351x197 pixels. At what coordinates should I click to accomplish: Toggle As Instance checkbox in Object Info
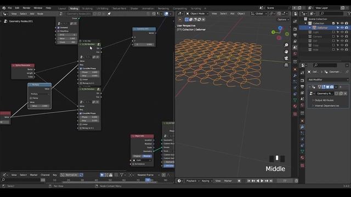[x=133, y=164]
